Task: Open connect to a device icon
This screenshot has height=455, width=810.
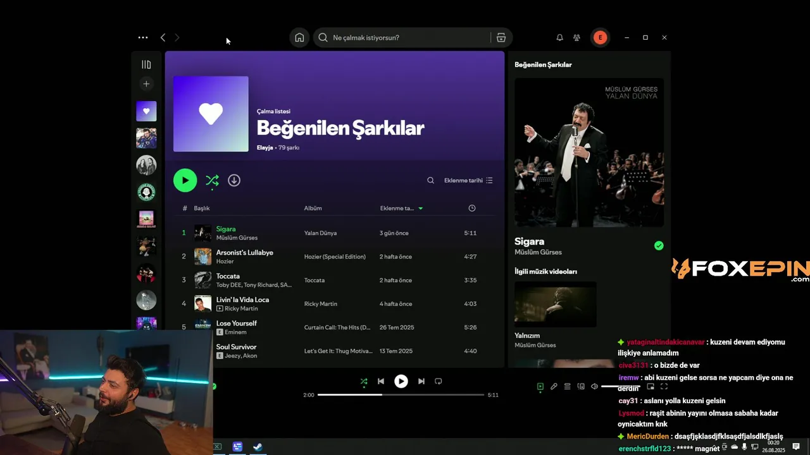Action: tap(581, 387)
